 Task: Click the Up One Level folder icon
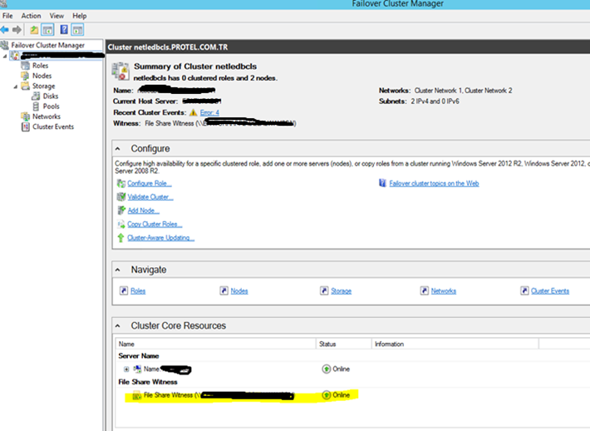coord(34,30)
